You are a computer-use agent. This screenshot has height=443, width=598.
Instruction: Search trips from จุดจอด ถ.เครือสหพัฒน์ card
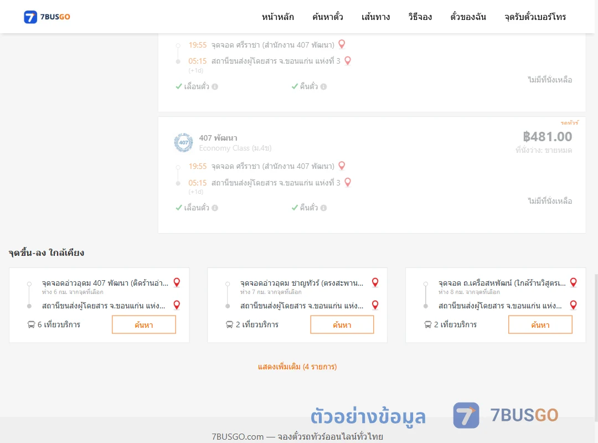pyautogui.click(x=540, y=324)
